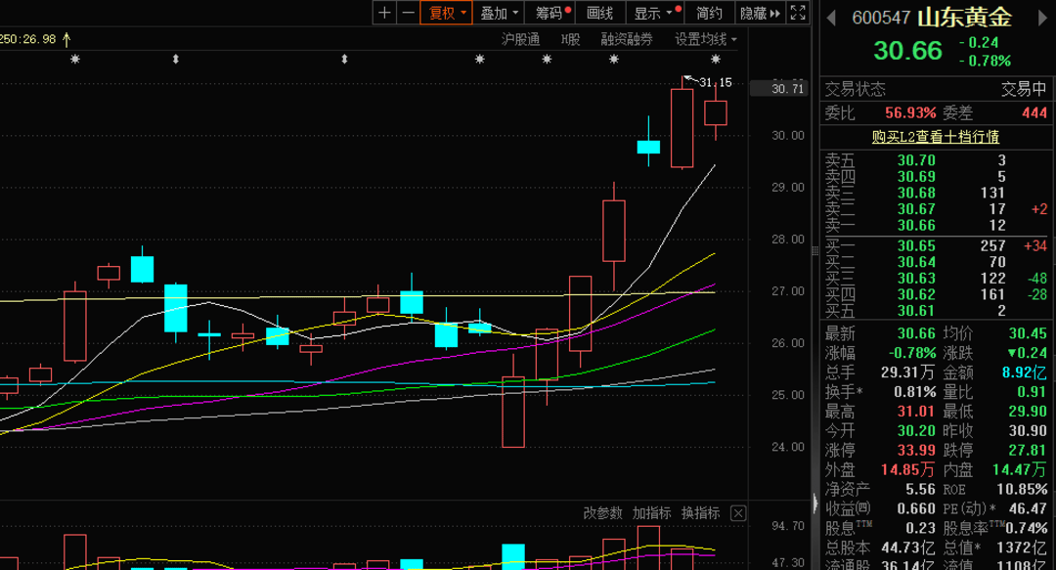This screenshot has width=1056, height=570.
Task: Click the 总值 market cap 1372亿
Action: 1024,548
